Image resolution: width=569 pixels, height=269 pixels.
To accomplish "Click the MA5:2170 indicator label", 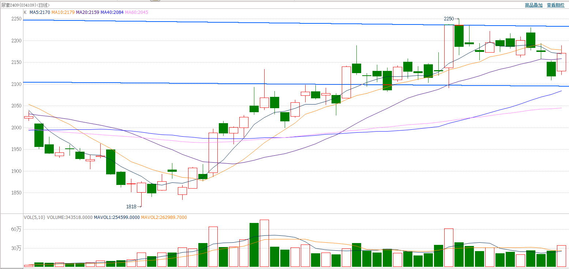I will coord(40,12).
